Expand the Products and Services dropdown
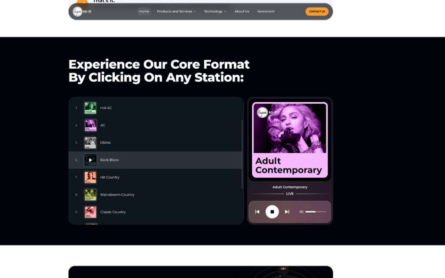The height and width of the screenshot is (278, 445). (x=175, y=11)
